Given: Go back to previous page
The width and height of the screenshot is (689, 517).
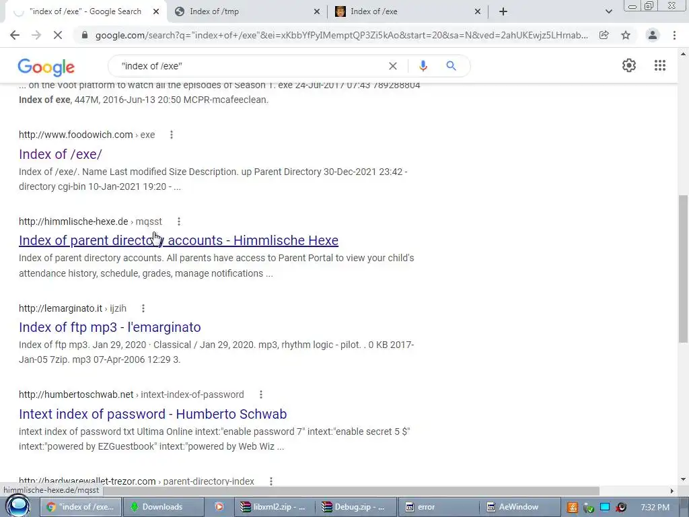Looking at the screenshot, I should [x=15, y=35].
